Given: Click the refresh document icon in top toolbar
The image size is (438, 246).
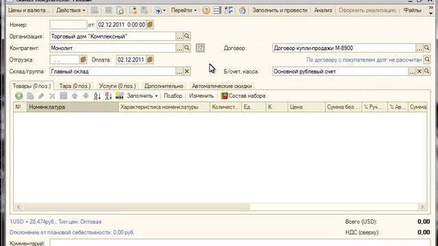Looking at the screenshot, I should (x=120, y=10).
